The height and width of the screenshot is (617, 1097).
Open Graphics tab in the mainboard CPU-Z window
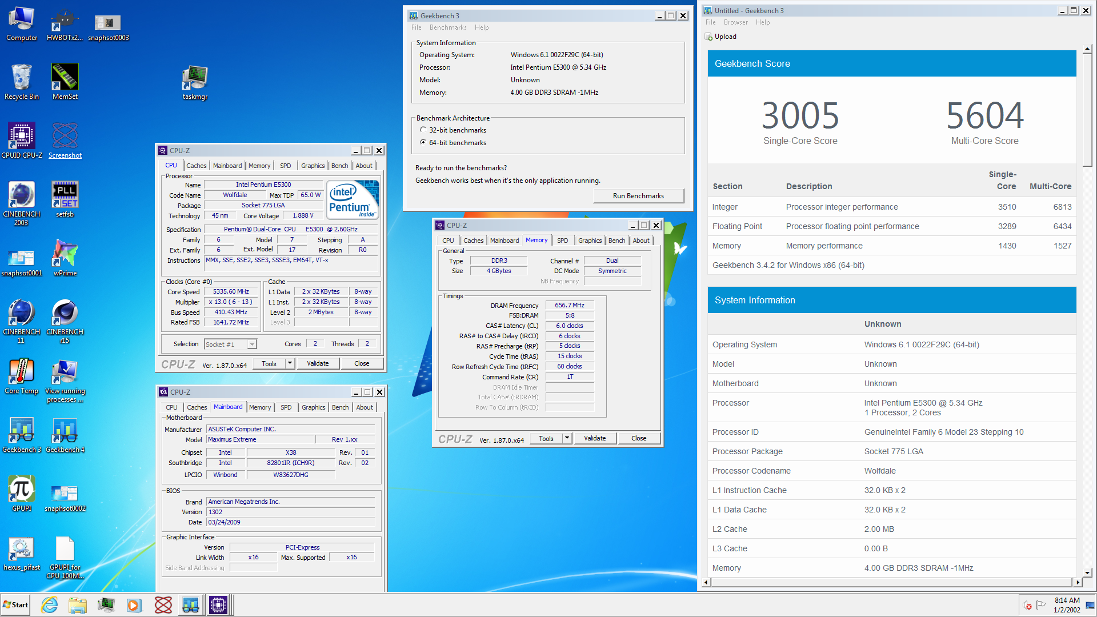click(313, 407)
